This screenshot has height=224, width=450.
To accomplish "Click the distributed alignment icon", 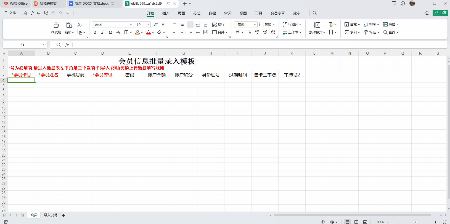I will coord(206,32).
